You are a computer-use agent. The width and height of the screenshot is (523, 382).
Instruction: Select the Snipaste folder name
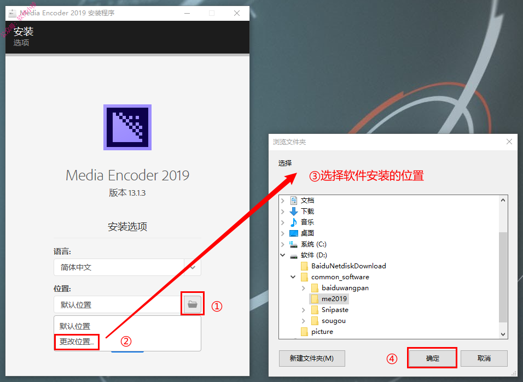tap(335, 310)
